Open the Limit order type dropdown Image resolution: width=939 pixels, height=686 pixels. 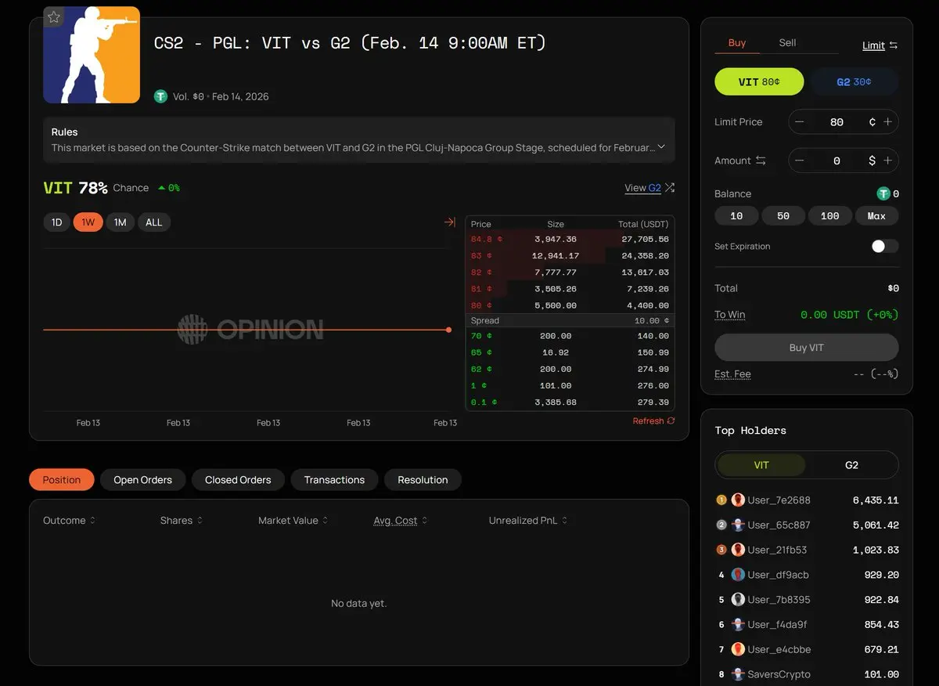coord(880,45)
